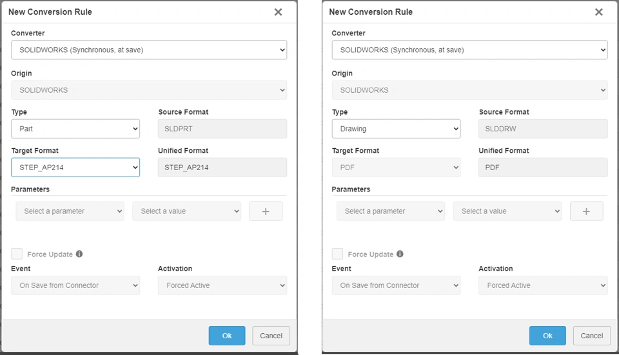The width and height of the screenshot is (619, 355).
Task: Open 'Select a parameter' dropdown in left dialog
Action: [x=70, y=211]
